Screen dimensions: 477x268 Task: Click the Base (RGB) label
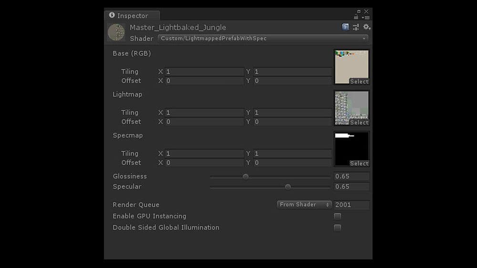(x=132, y=53)
